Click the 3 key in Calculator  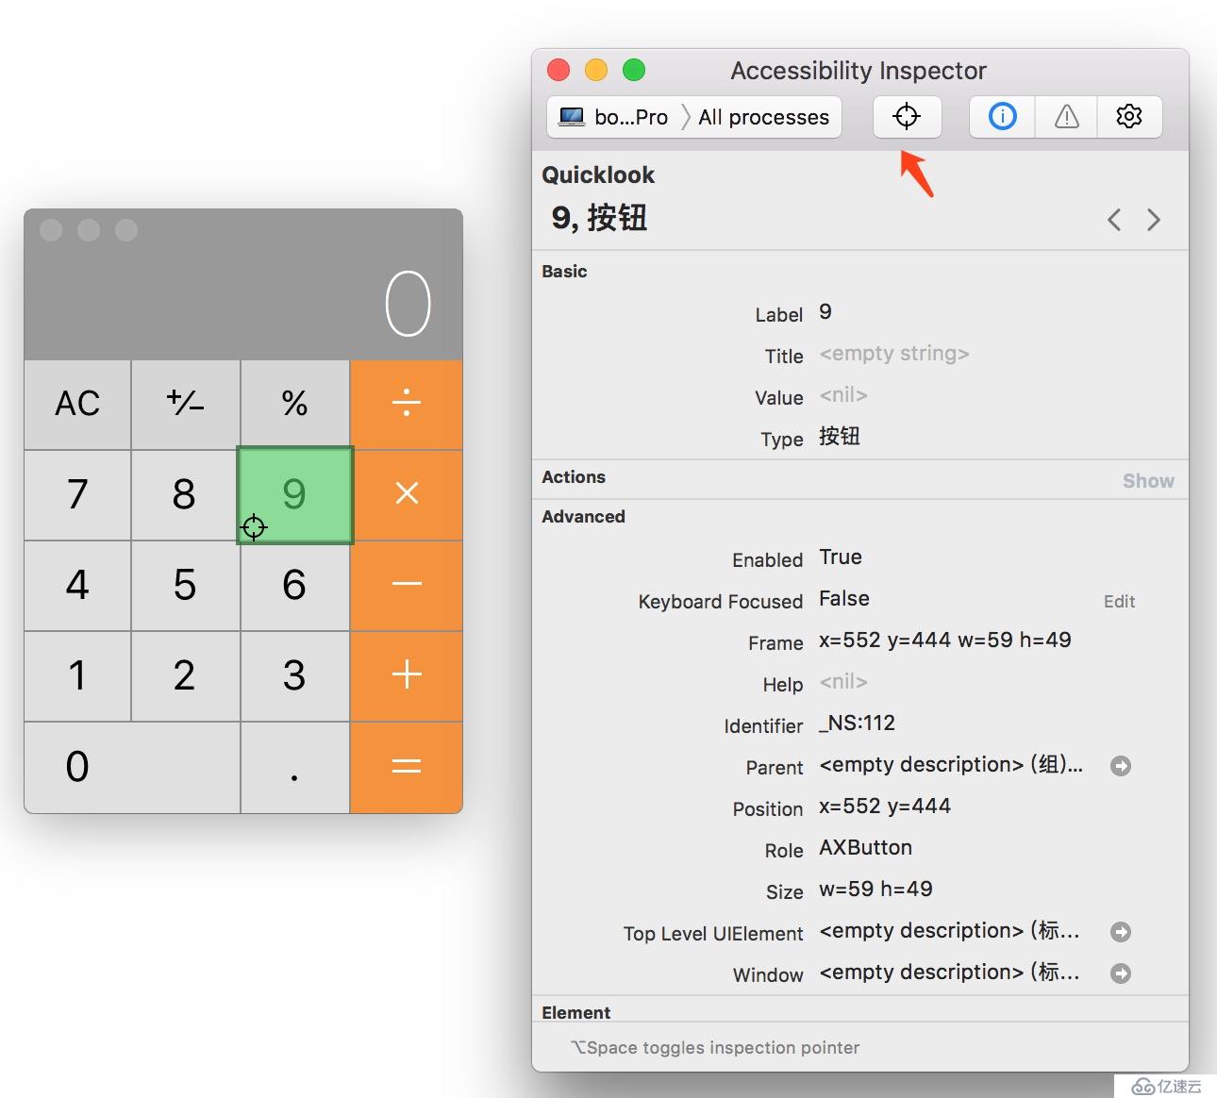coord(294,675)
